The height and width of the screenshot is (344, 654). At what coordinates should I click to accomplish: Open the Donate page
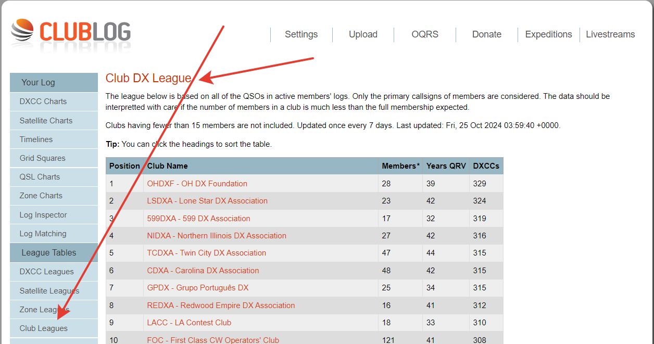(x=487, y=34)
